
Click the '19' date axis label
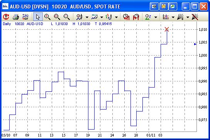[88, 135]
